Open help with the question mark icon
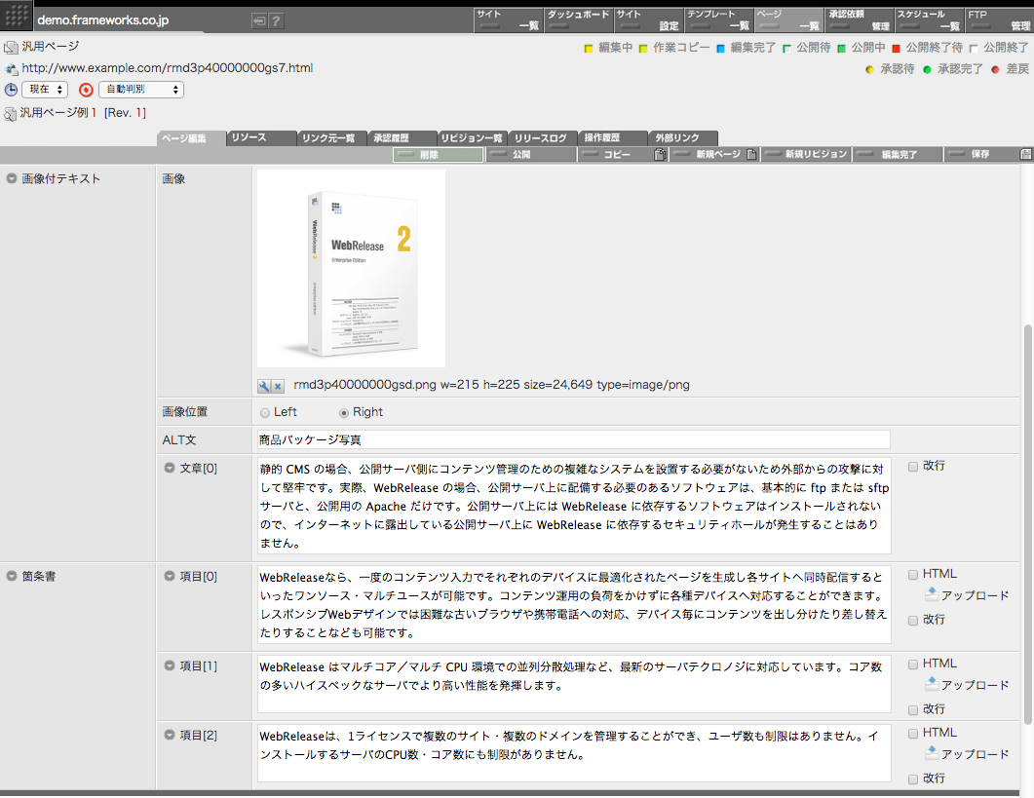 [x=277, y=21]
